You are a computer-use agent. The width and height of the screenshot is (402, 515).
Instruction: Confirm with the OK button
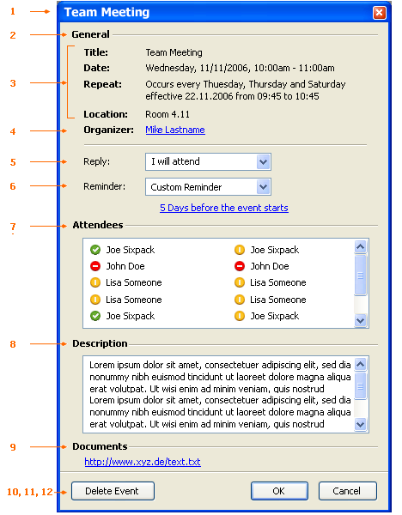[279, 491]
